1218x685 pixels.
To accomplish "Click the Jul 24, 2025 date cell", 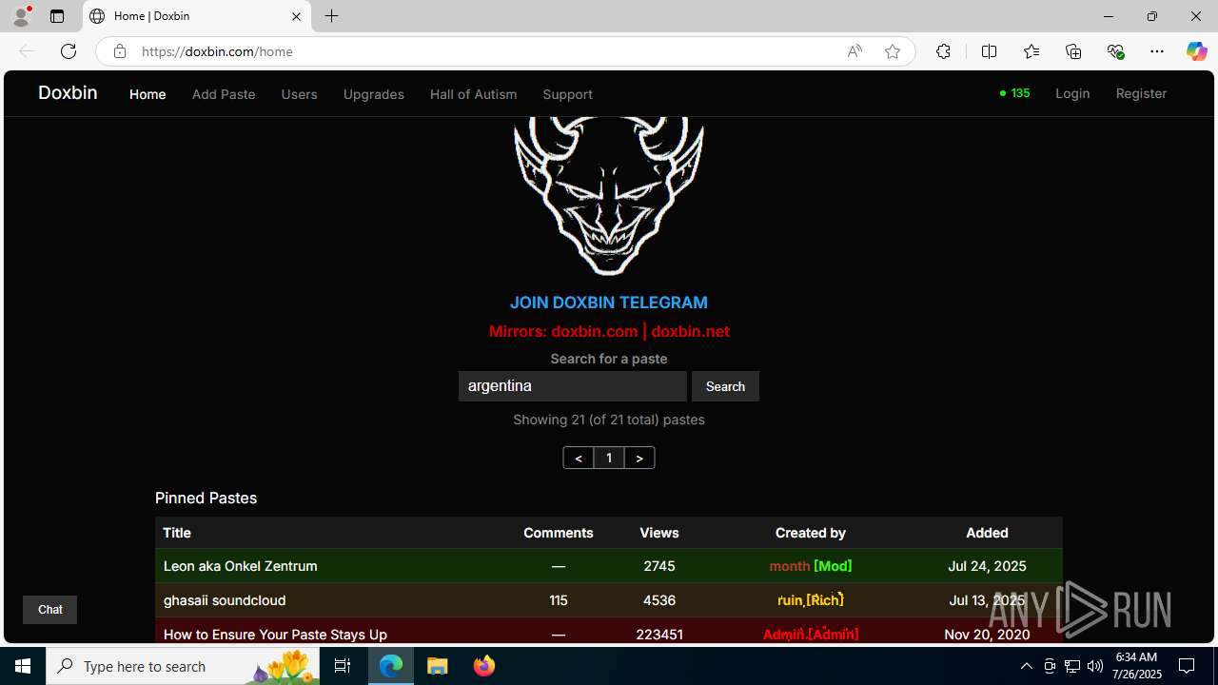I will pyautogui.click(x=987, y=566).
